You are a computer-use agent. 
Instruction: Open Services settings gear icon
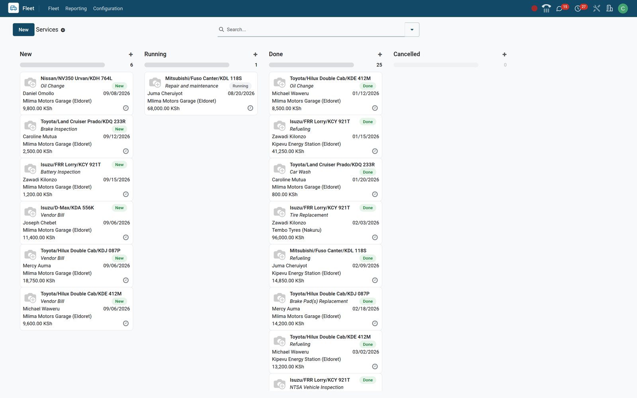click(x=63, y=30)
